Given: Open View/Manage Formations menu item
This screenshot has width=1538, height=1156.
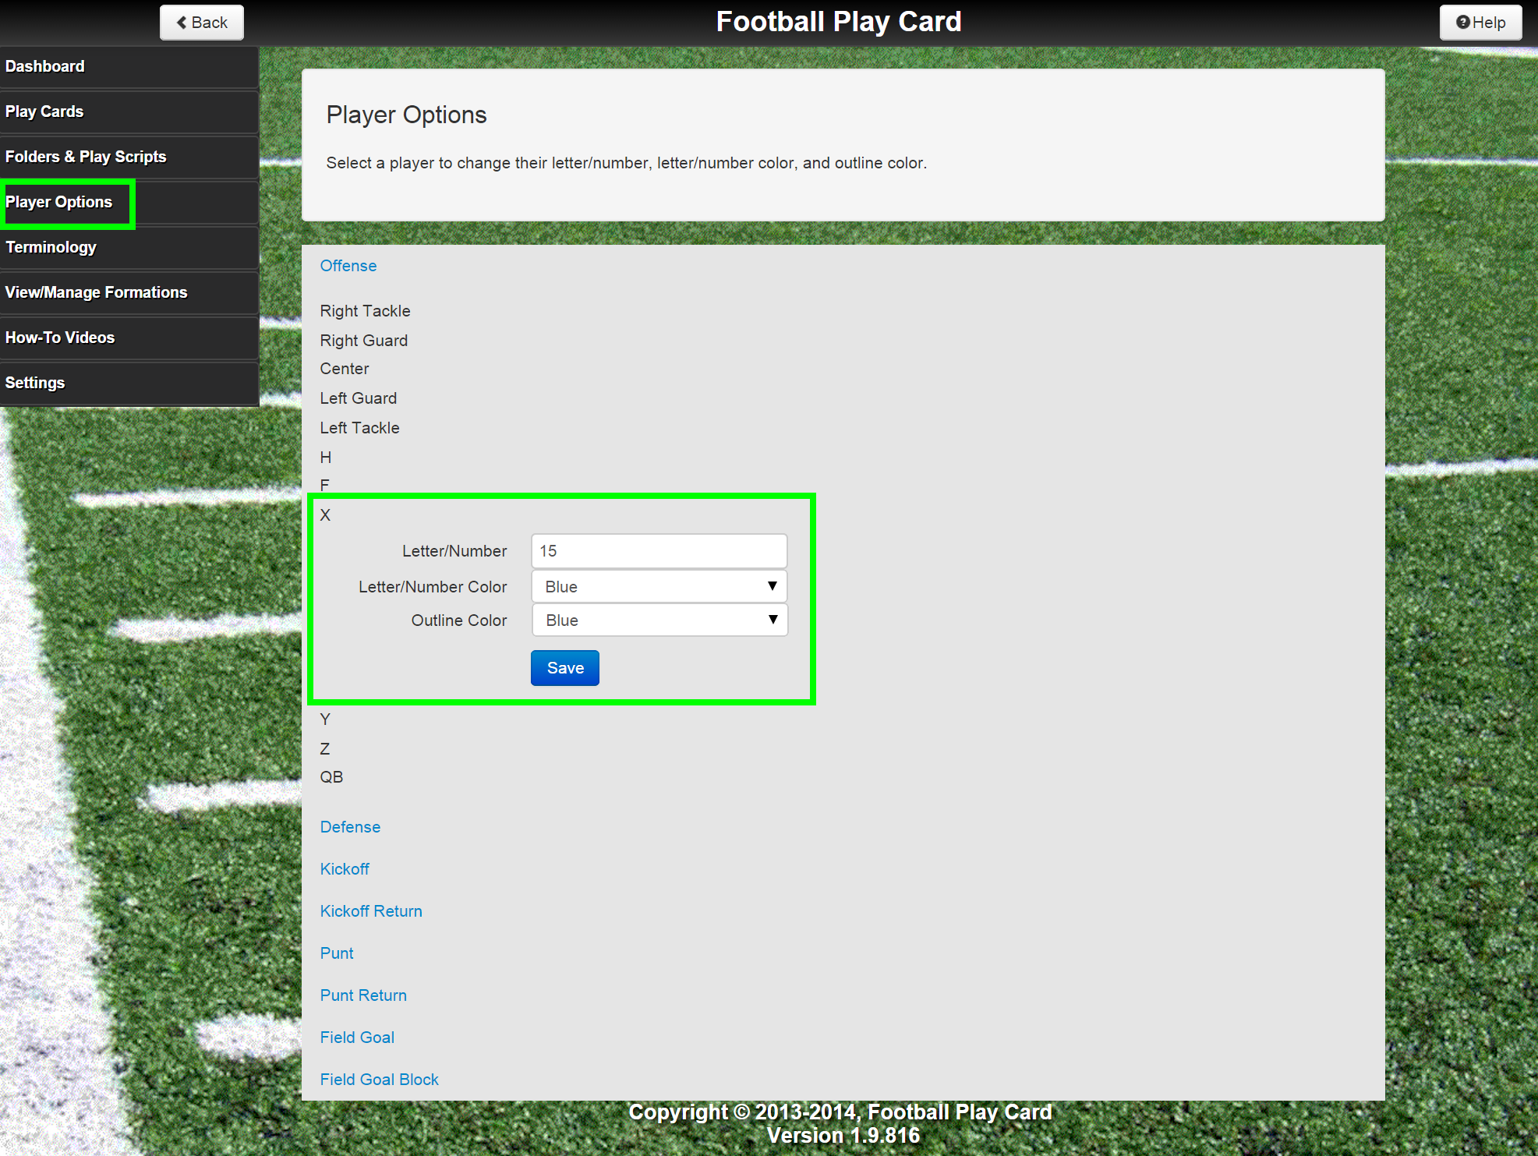Looking at the screenshot, I should pyautogui.click(x=129, y=292).
